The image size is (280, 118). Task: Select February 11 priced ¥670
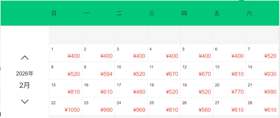pos(164,71)
